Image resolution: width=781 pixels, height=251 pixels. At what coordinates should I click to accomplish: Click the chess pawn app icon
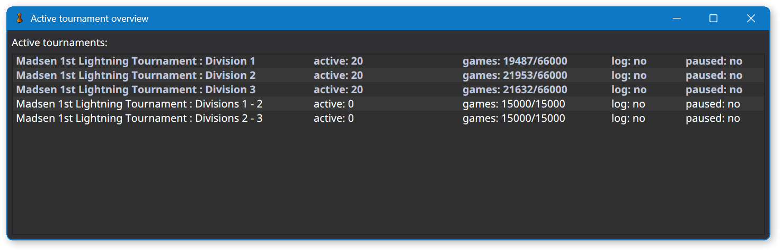click(20, 19)
